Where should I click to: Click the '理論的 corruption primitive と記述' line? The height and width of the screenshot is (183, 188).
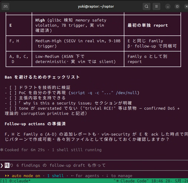pos(46,113)
